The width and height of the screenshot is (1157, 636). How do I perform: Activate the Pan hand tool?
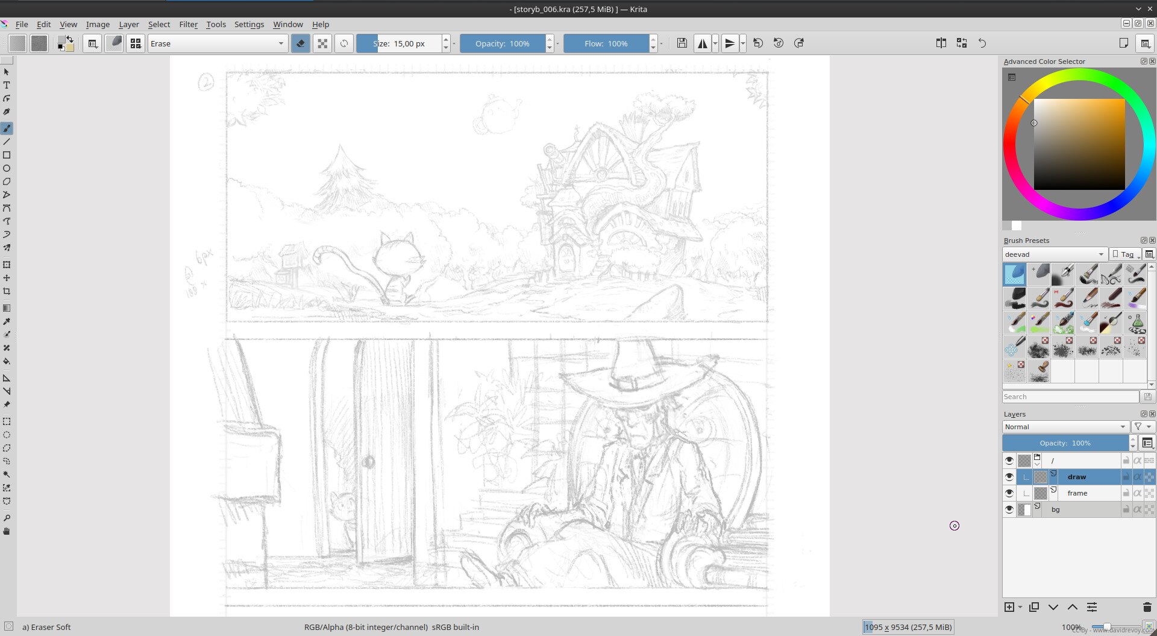(x=7, y=531)
